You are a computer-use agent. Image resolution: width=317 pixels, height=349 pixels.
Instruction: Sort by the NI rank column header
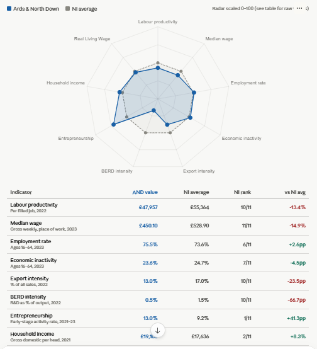click(x=242, y=192)
